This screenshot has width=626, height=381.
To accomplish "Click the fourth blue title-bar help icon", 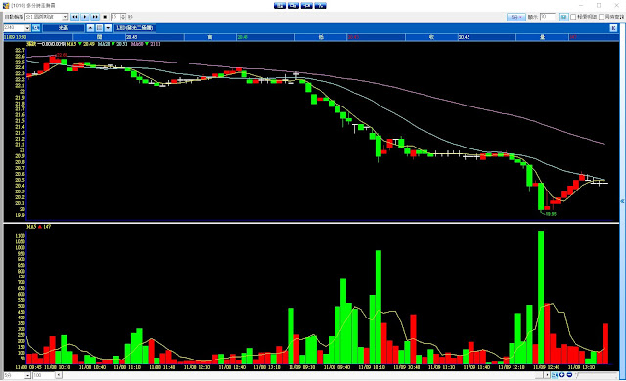I will point(320,6).
